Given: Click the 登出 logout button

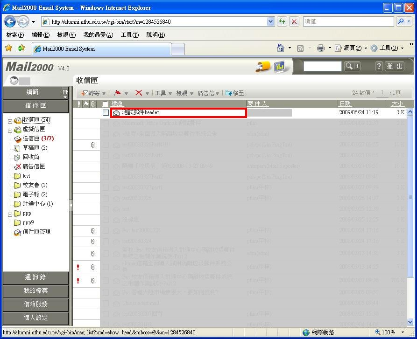Looking at the screenshot, I should [395, 67].
